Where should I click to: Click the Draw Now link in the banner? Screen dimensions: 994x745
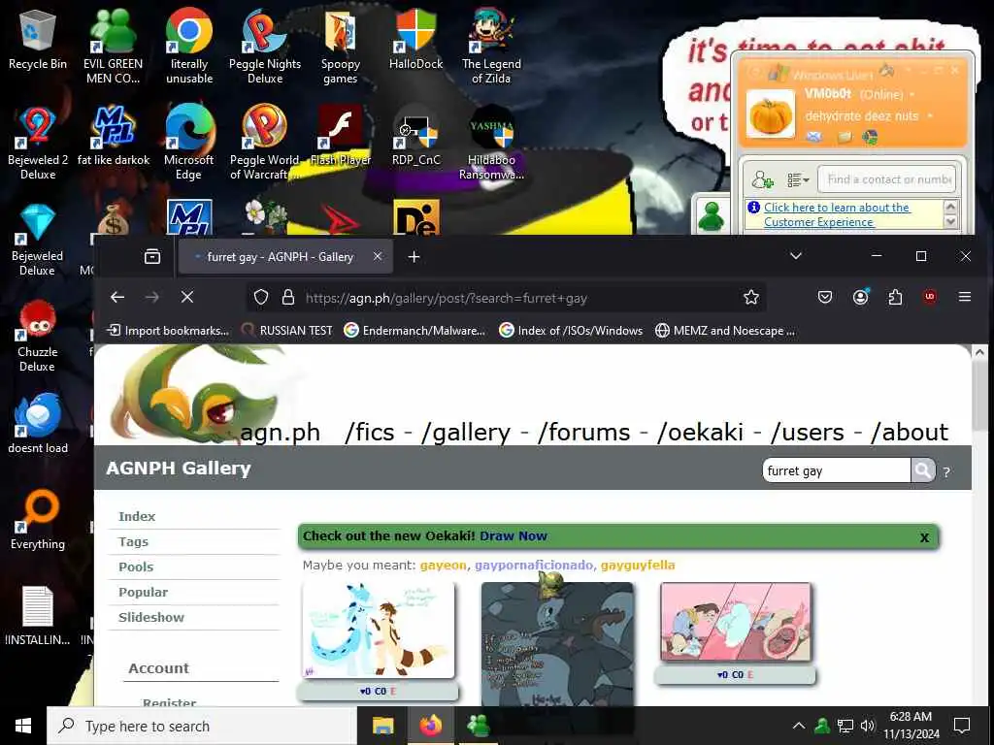pyautogui.click(x=513, y=535)
